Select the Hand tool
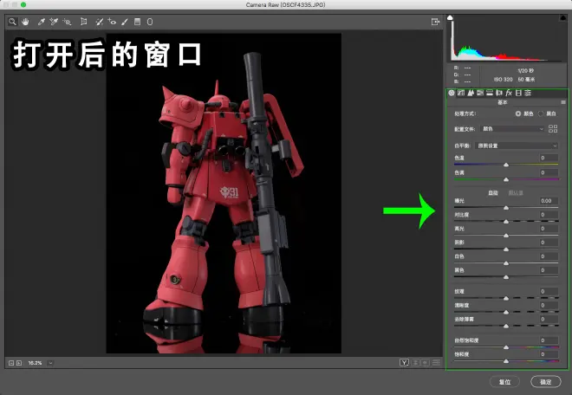This screenshot has width=572, height=395. pyautogui.click(x=25, y=22)
